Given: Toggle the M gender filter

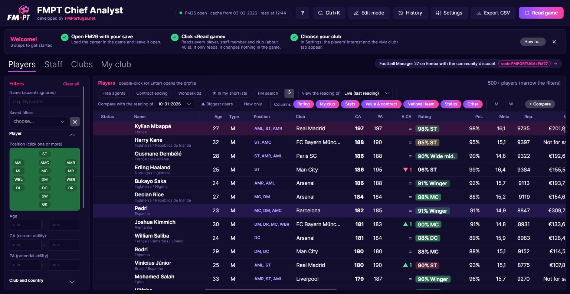Looking at the screenshot, I should pos(497,104).
